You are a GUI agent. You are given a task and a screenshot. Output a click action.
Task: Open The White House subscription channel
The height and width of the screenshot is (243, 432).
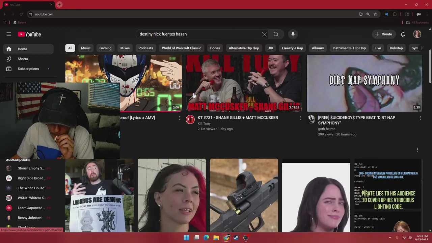(29, 188)
